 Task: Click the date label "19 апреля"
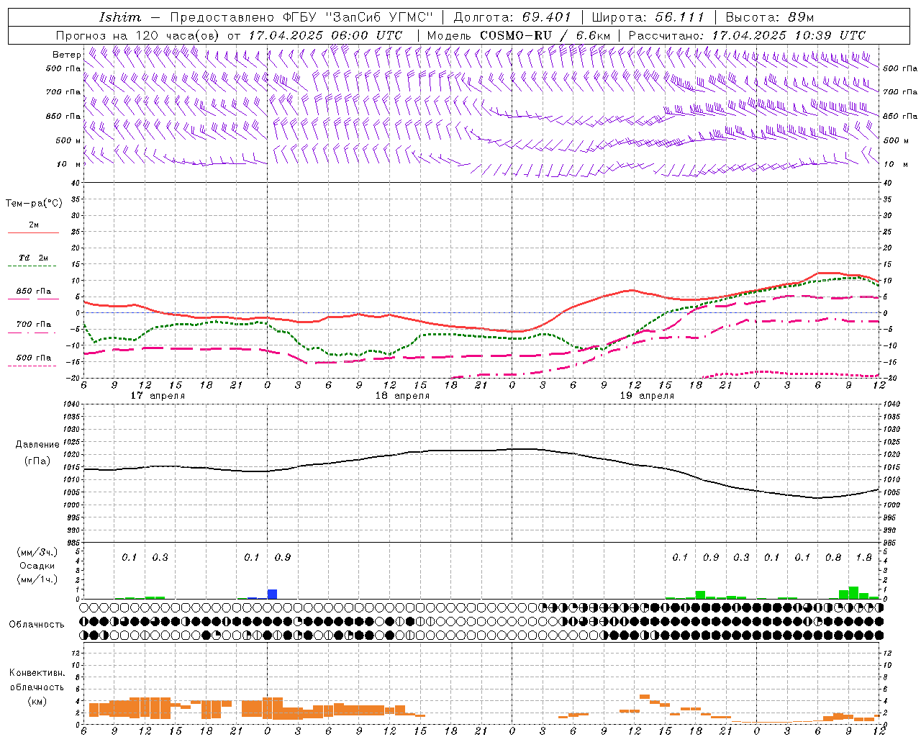[x=647, y=396]
